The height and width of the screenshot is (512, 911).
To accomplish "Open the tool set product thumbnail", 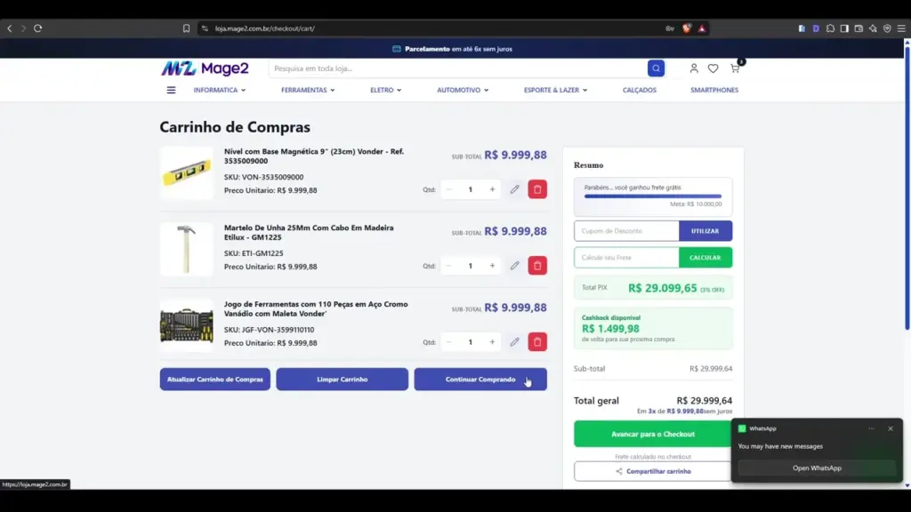I will click(187, 325).
